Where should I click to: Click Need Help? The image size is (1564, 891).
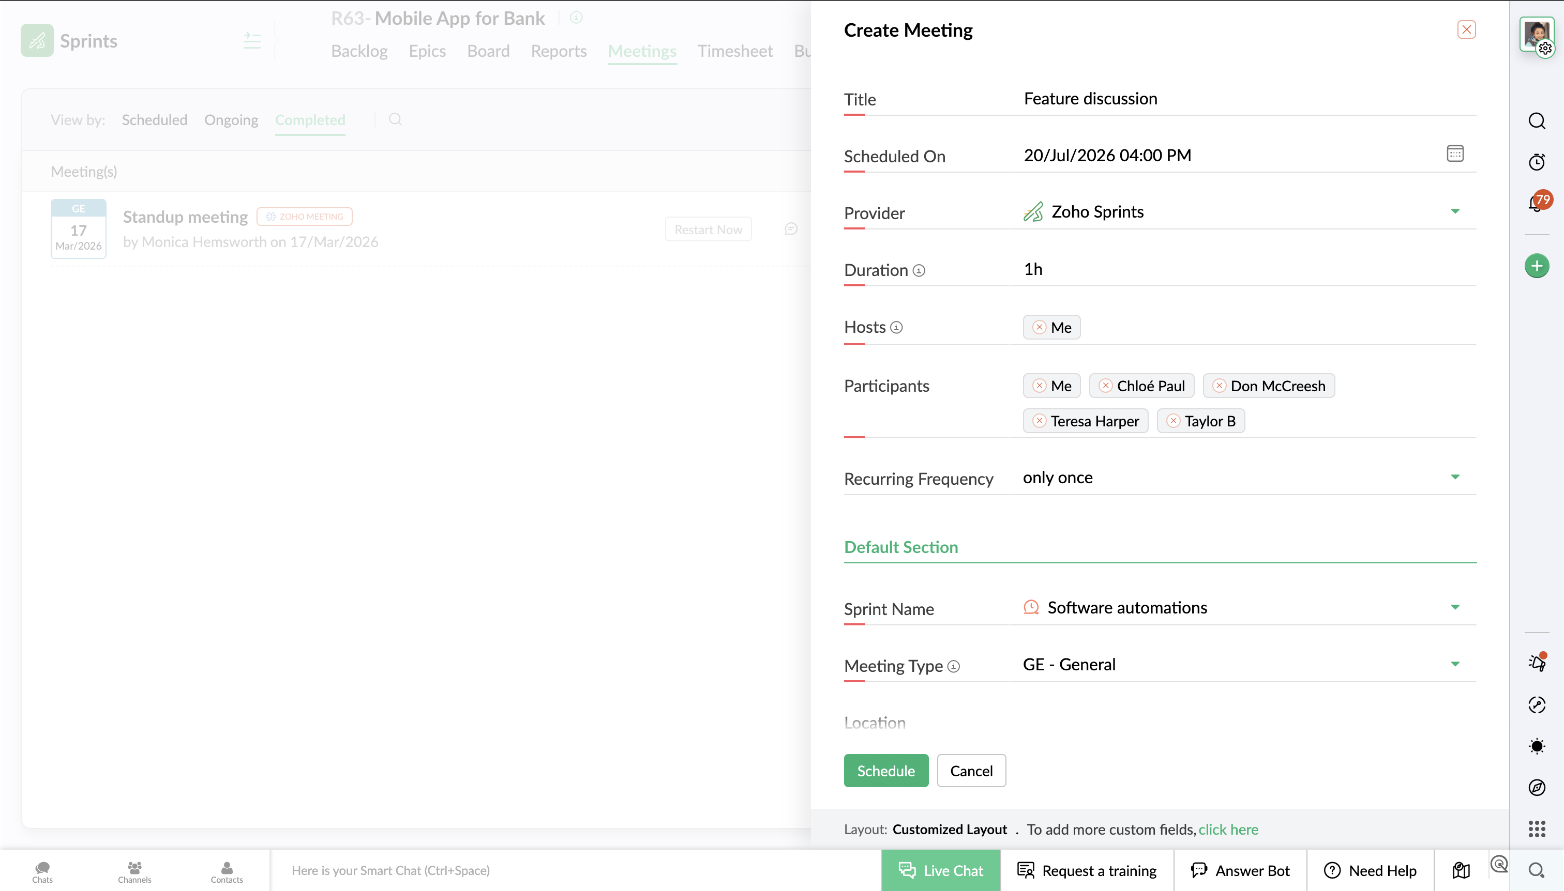[x=1370, y=870]
